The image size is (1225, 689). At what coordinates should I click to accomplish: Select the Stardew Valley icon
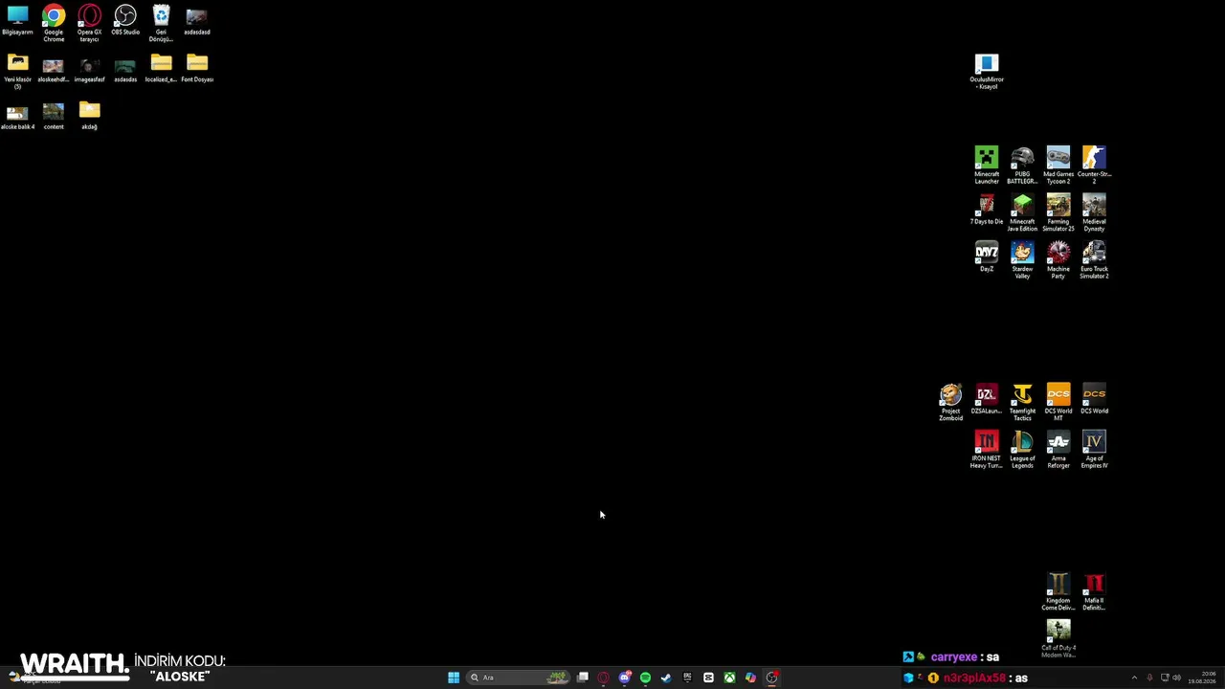1022,260
